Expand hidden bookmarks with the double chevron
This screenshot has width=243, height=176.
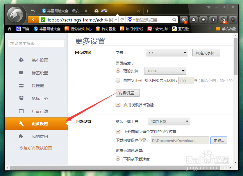pos(210,28)
